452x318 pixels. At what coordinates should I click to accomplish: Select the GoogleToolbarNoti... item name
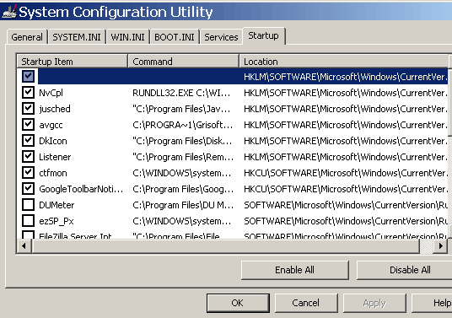click(81, 189)
